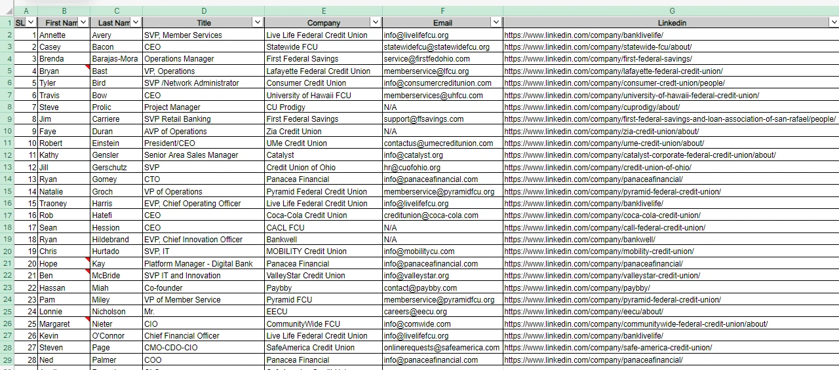Select the email statewidefcu@statewidefcu.org

point(443,46)
